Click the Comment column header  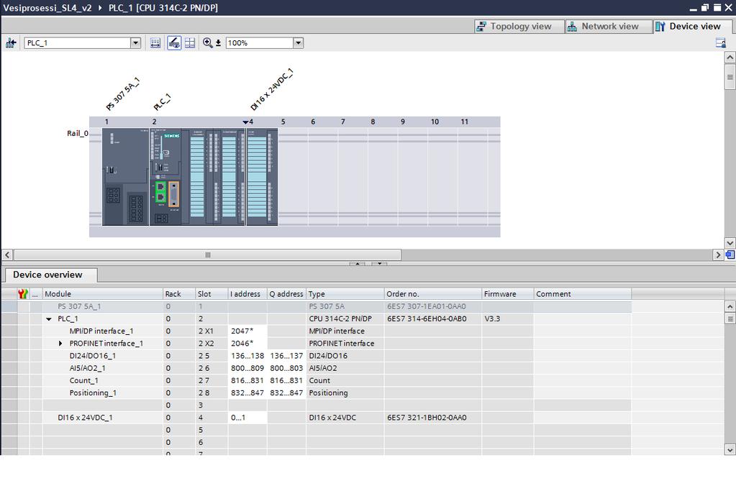pos(583,294)
